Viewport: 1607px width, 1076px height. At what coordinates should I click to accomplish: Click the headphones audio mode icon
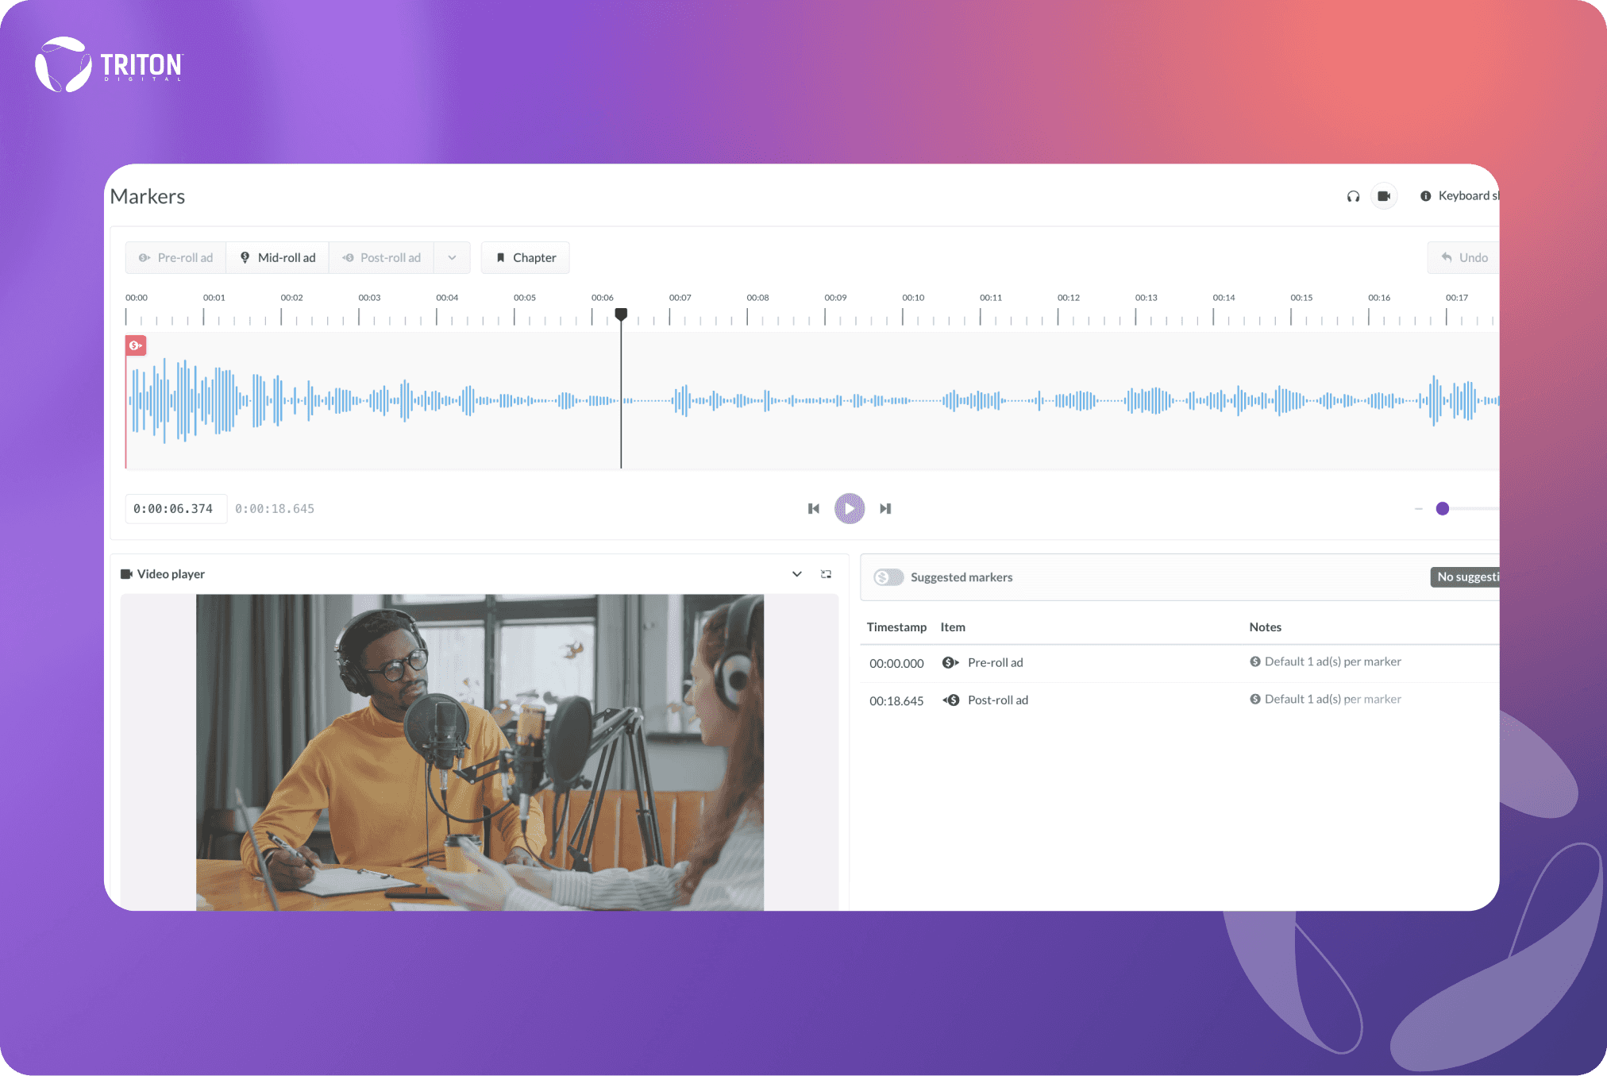pos(1353,196)
